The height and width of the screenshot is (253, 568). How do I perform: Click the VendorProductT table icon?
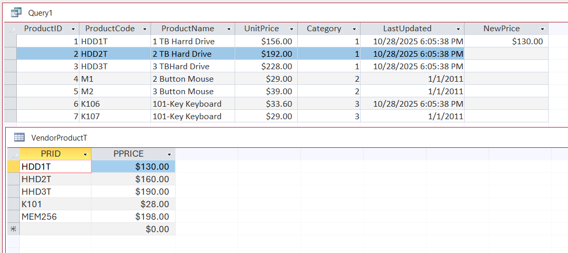click(19, 137)
